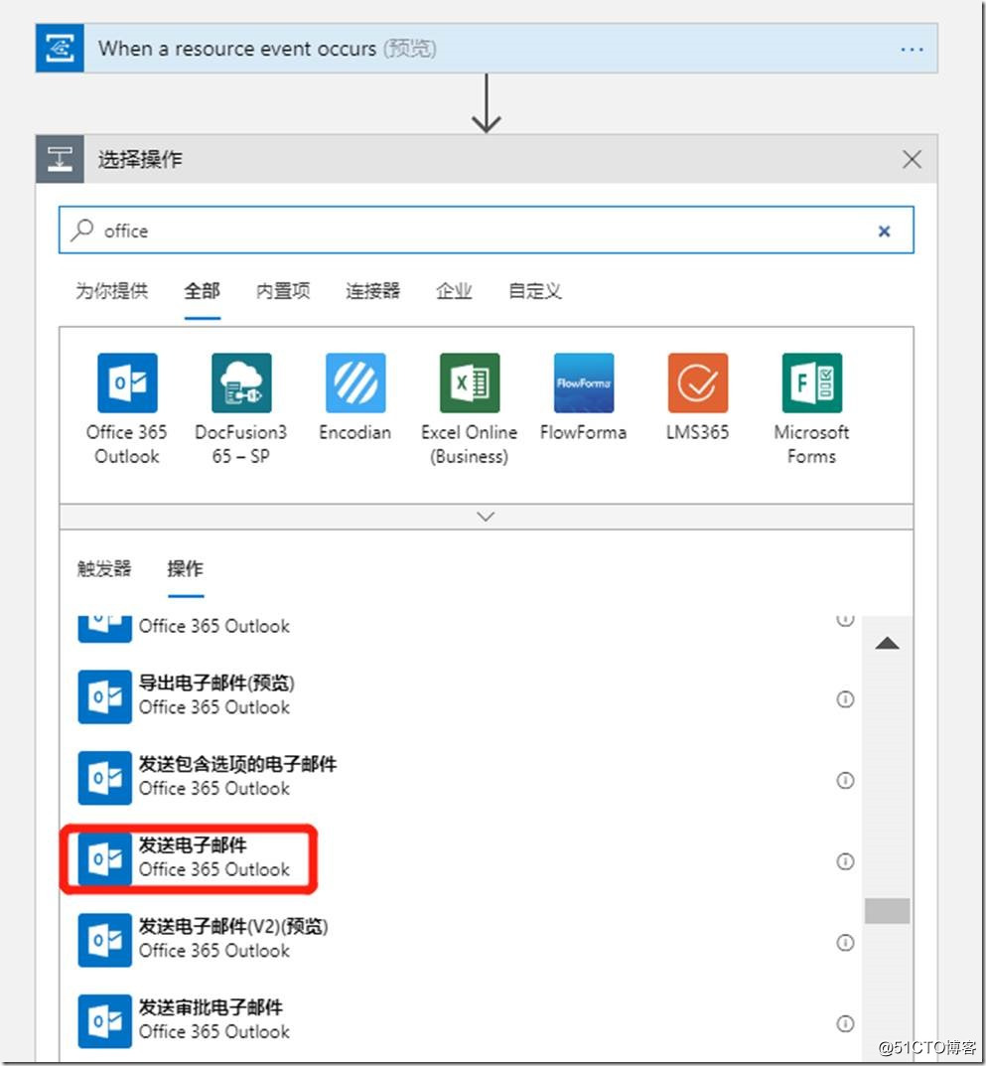Select the DocFusion365 – SP connector icon
Screen dimensions: 986x1066
click(241, 382)
